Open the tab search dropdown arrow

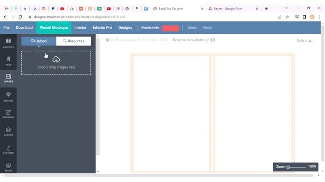286,8
